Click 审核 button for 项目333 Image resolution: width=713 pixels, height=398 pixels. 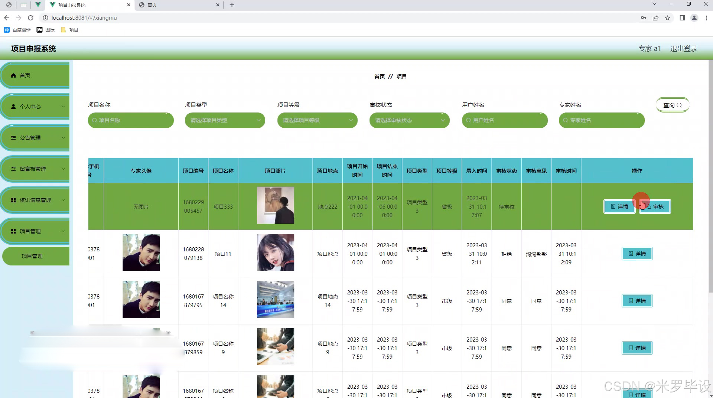655,206
